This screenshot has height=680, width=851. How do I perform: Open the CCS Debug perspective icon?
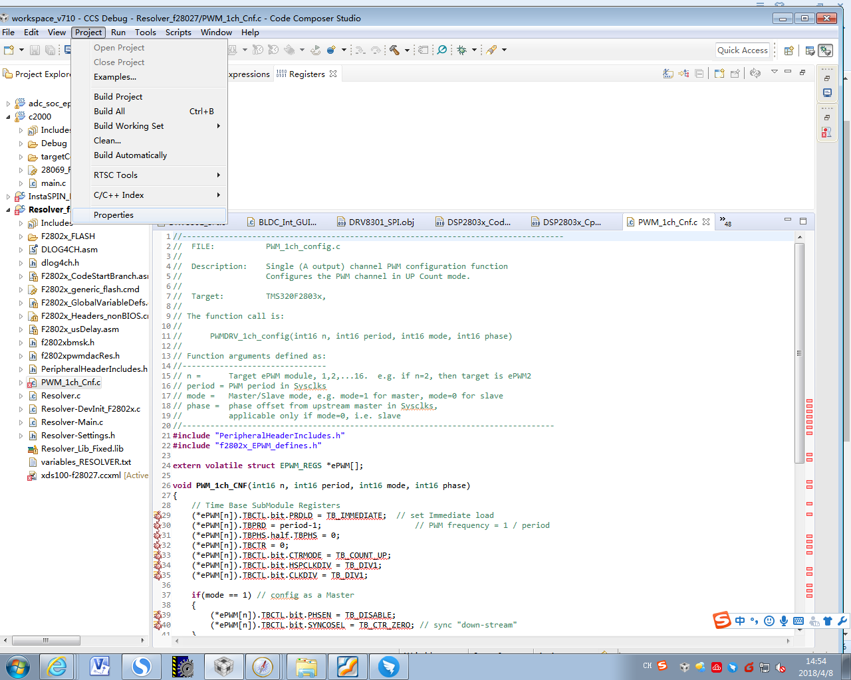(x=825, y=50)
